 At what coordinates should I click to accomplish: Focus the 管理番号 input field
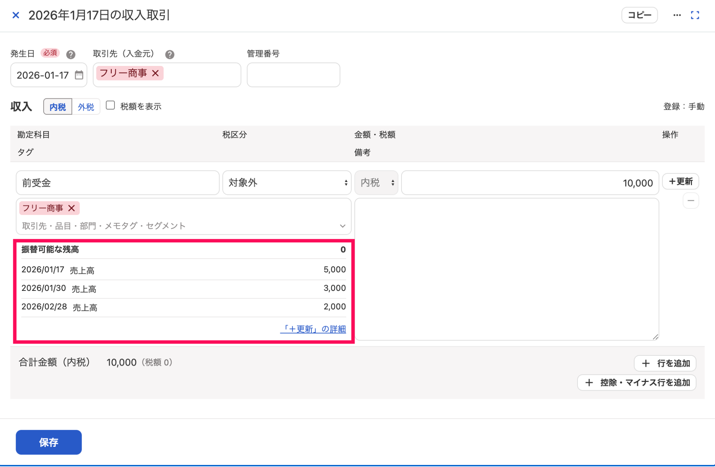(293, 75)
